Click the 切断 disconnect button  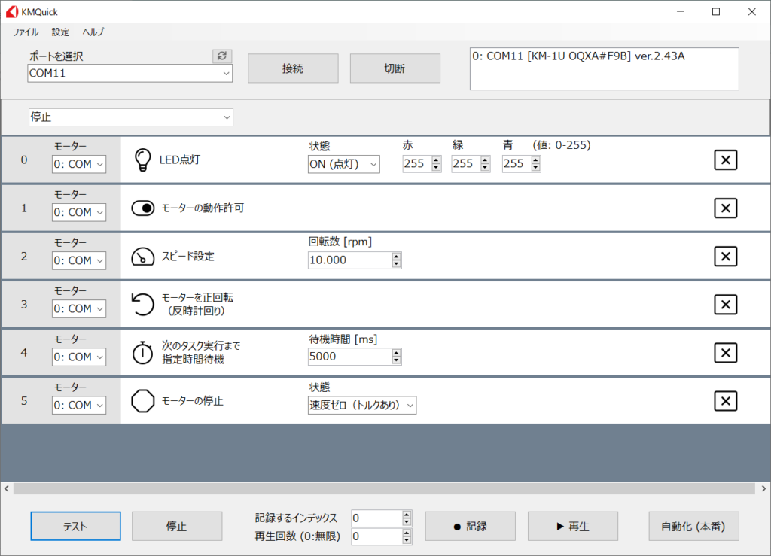(395, 68)
